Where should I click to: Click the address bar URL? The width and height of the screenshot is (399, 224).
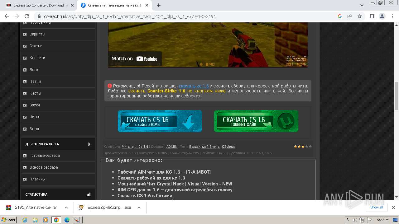130,16
